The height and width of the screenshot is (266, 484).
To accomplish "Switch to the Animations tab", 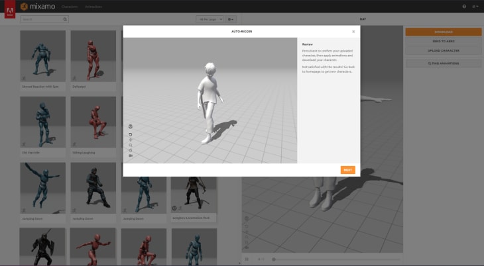I will tap(93, 7).
